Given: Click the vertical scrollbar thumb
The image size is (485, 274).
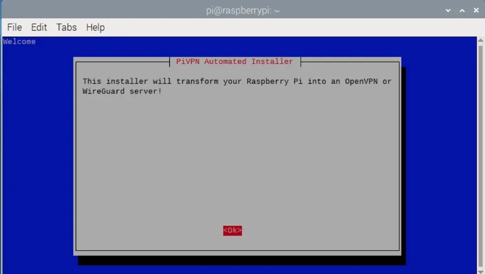Looking at the screenshot, I should pyautogui.click(x=480, y=154).
